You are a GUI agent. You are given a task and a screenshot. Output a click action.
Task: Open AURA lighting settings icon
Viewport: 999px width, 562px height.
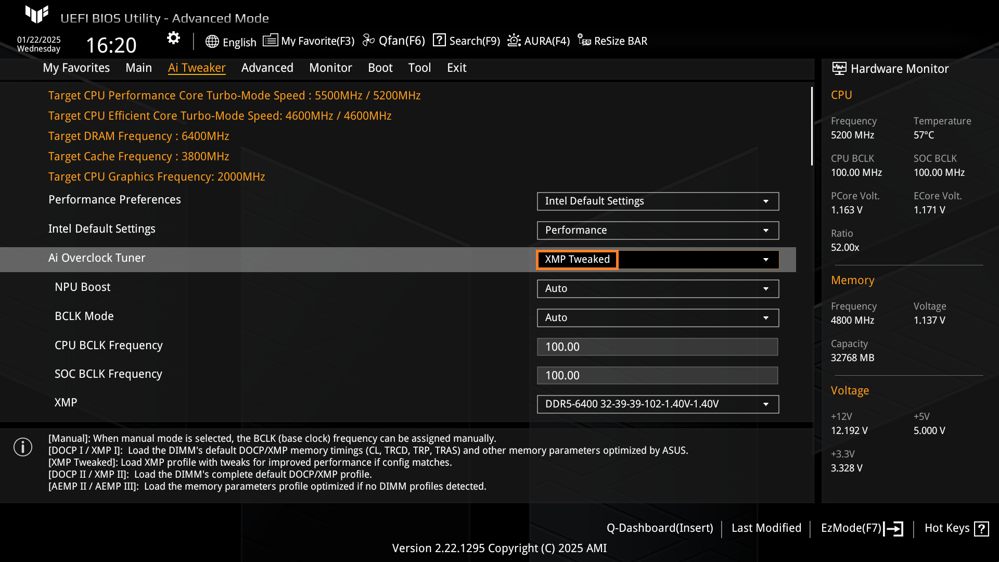pos(513,40)
